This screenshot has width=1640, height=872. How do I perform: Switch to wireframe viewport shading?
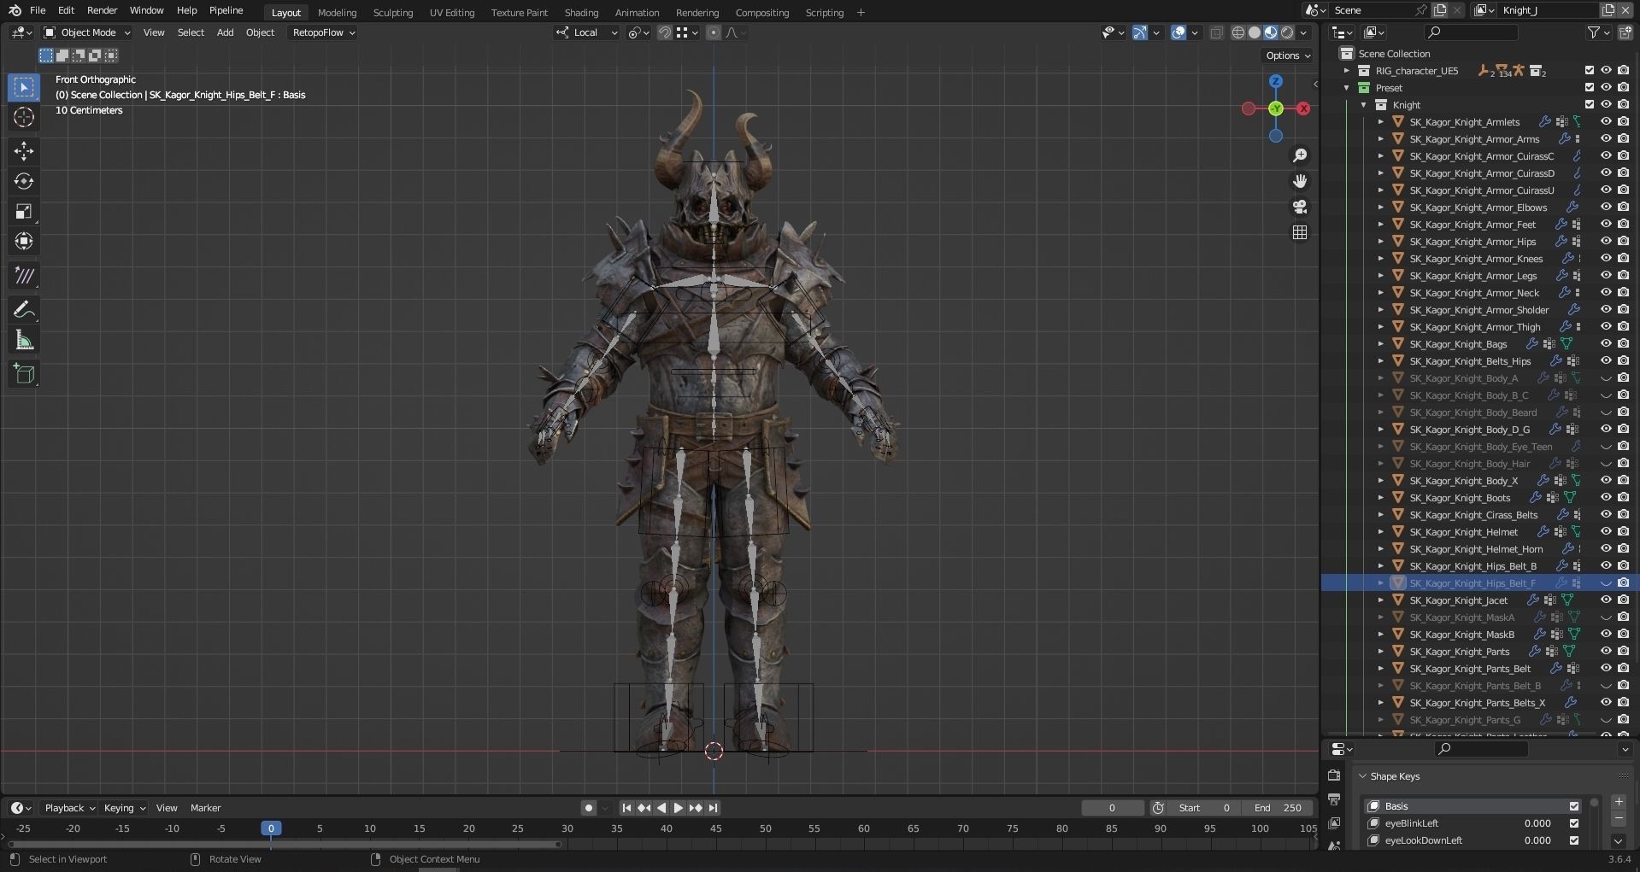click(1237, 32)
